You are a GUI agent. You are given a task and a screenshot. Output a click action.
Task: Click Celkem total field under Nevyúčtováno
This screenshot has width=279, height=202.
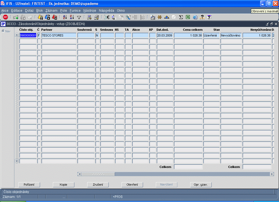(x=257, y=167)
